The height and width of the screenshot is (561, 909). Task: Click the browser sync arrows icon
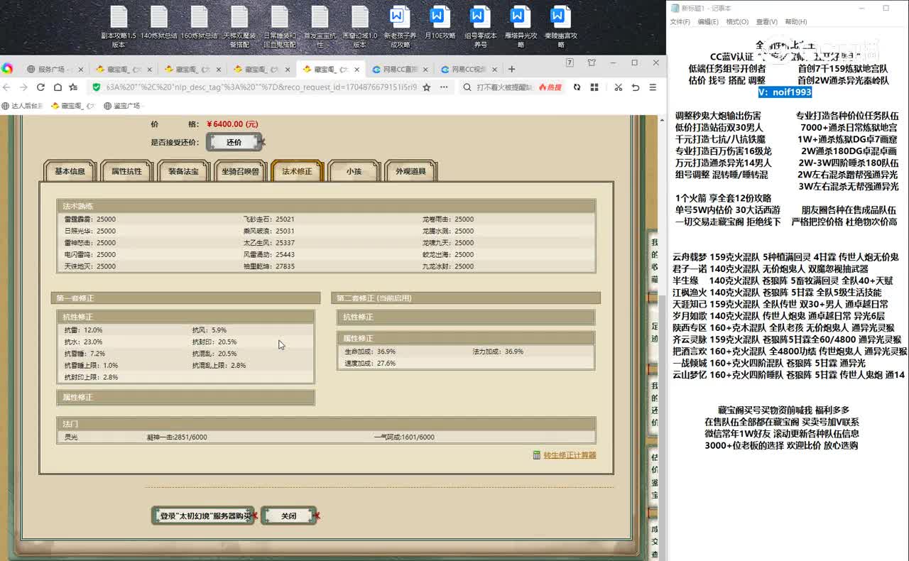coord(577,87)
